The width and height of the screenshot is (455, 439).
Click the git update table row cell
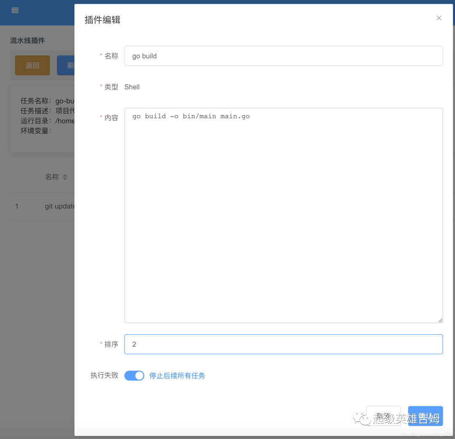59,206
